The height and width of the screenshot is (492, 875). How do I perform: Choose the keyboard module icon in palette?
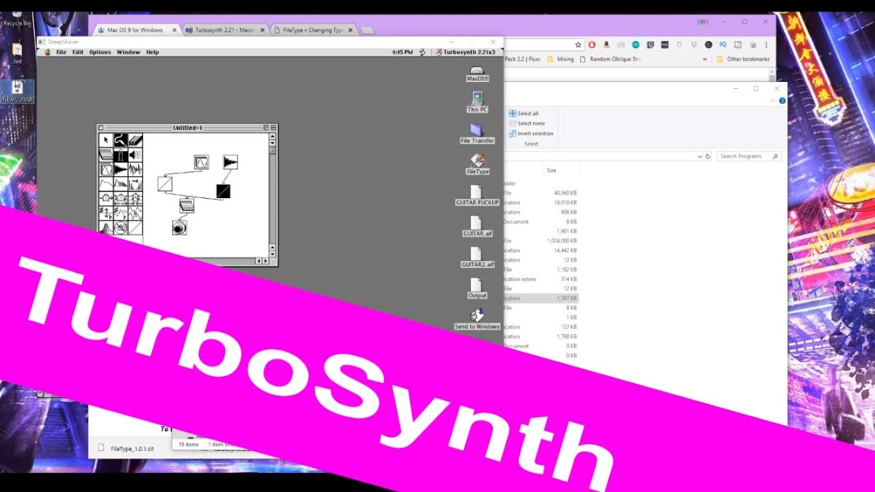[106, 154]
